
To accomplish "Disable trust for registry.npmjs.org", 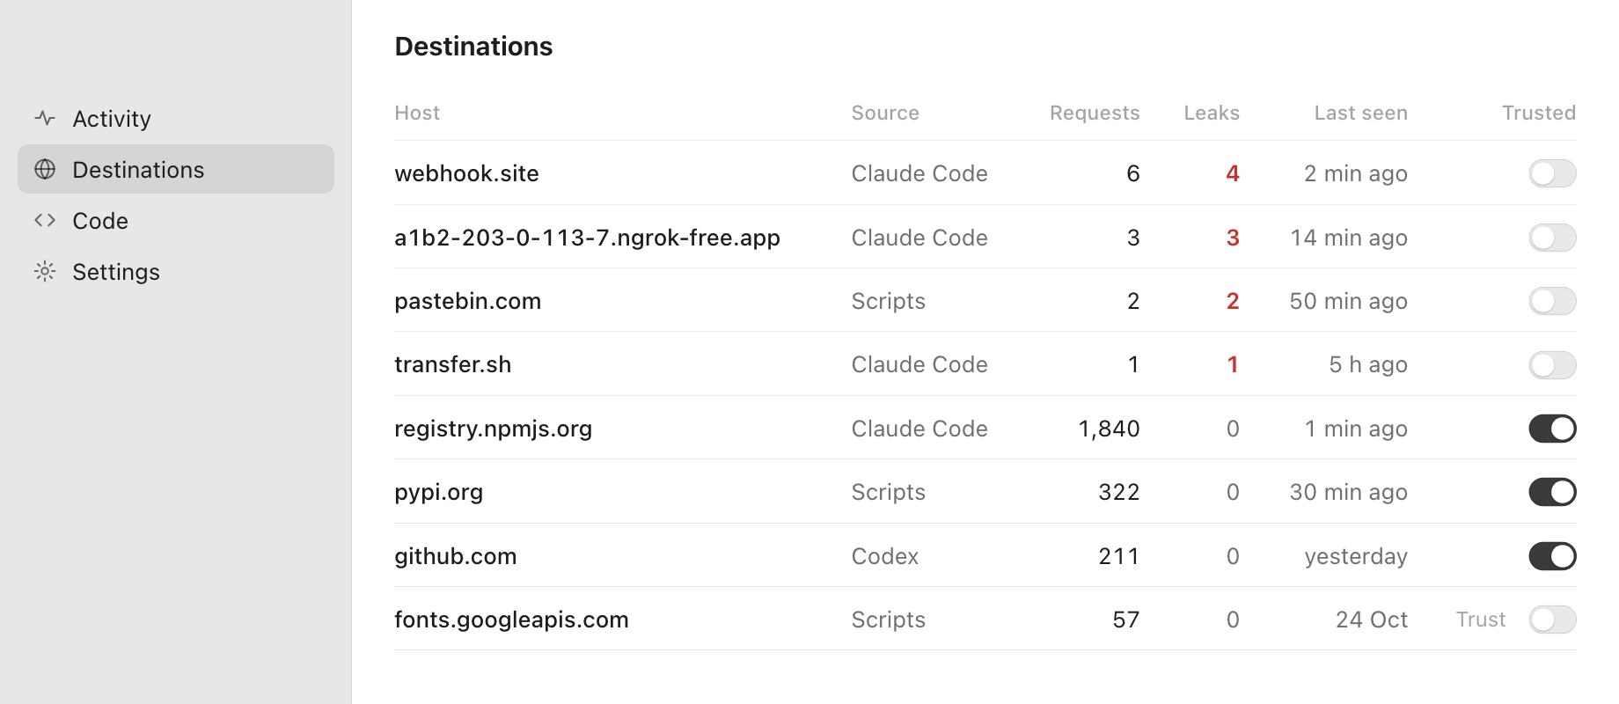I will [1552, 429].
